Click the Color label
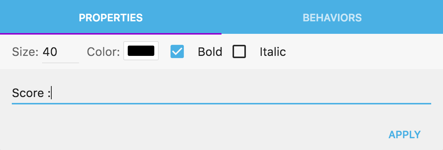This screenshot has width=443, height=150. (x=103, y=52)
